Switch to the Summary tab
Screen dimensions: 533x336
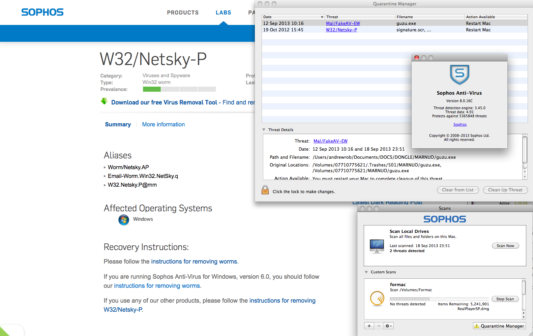118,124
